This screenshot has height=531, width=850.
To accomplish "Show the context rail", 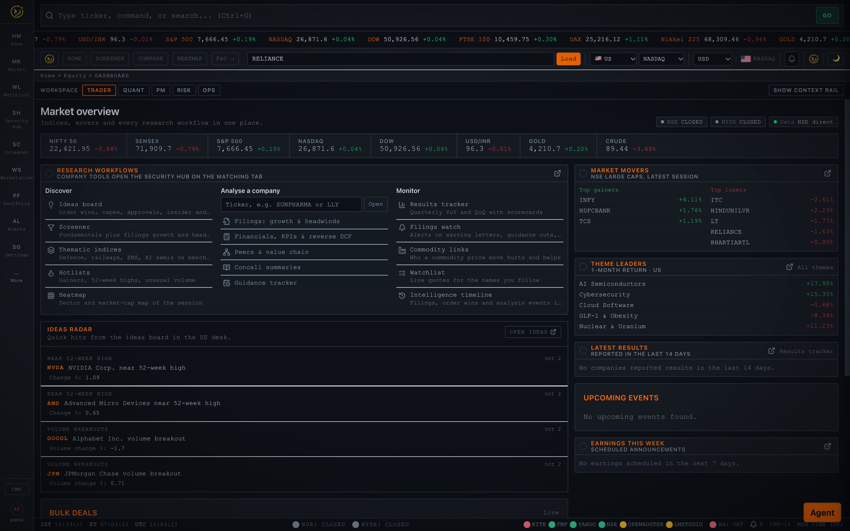I will 806,90.
